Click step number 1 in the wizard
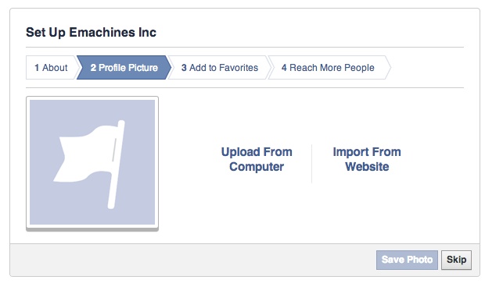Screen dimensions: 503x287 37,68
